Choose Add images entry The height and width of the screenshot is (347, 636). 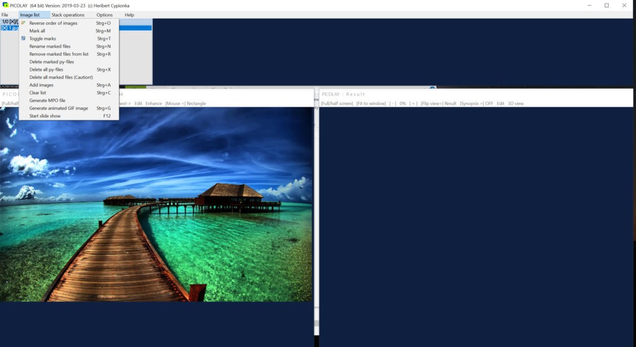click(x=69, y=84)
